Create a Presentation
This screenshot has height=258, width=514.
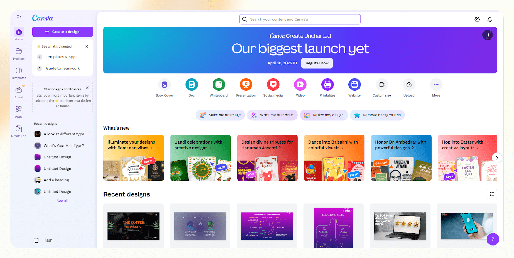coord(246,88)
